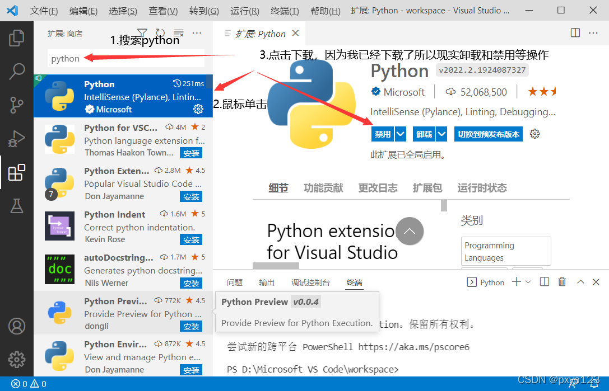Close the terminal panel

point(596,282)
